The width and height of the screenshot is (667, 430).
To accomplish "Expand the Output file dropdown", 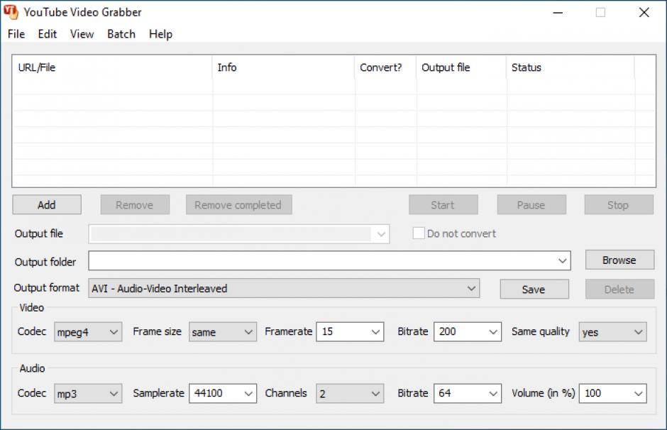I will pos(381,234).
